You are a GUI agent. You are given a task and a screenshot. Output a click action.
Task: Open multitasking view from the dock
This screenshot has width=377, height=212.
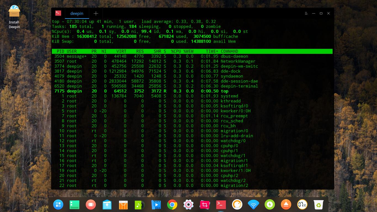point(91,205)
